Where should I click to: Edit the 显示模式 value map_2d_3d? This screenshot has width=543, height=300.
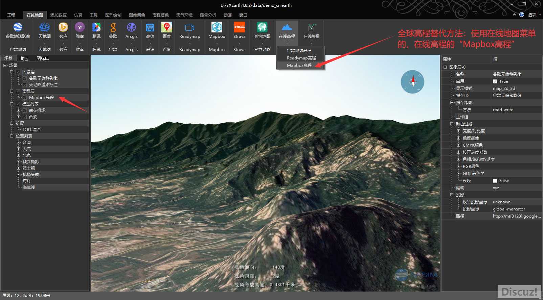pos(517,89)
